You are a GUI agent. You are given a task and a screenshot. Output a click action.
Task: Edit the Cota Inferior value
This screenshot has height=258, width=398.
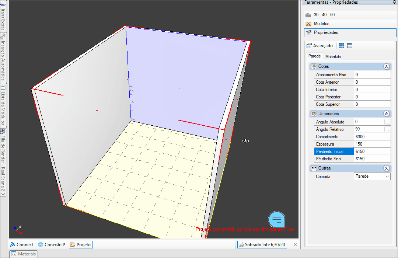pos(372,90)
